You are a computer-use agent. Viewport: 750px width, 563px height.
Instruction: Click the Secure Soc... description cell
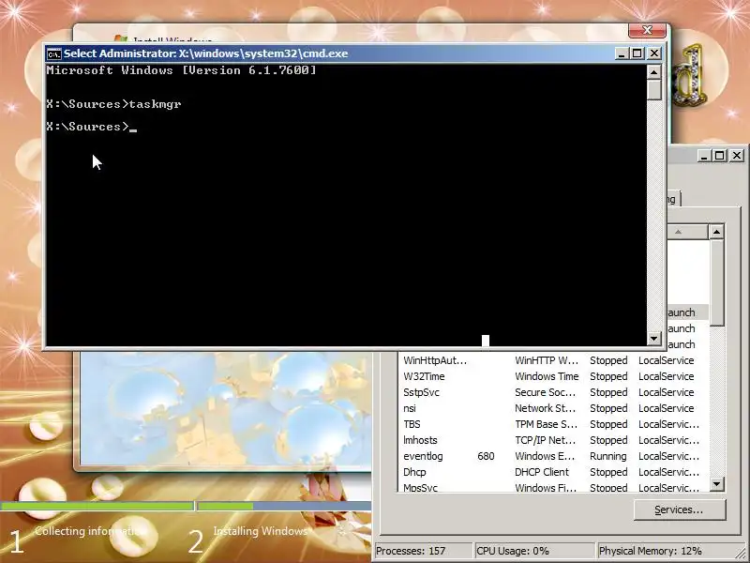tap(545, 392)
